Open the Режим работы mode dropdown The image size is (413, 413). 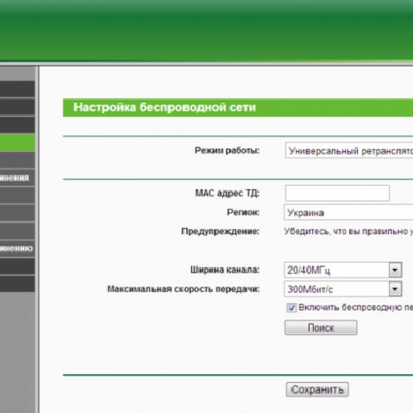click(x=349, y=150)
